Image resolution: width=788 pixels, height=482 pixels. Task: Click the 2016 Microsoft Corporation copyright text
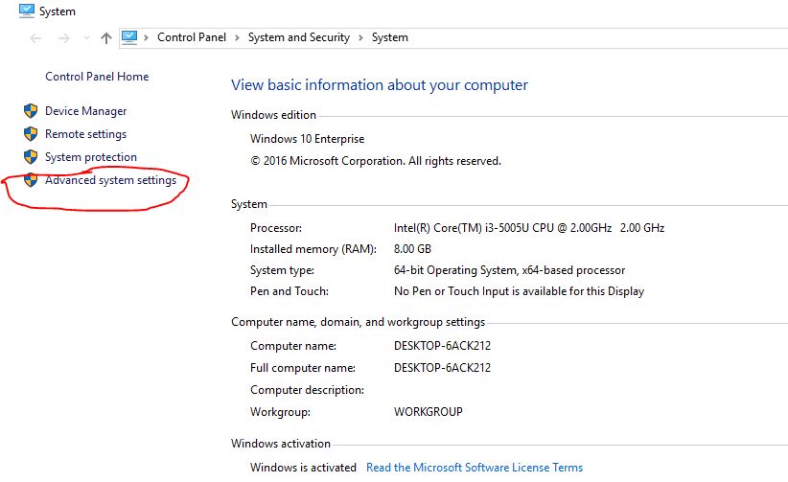tap(376, 161)
